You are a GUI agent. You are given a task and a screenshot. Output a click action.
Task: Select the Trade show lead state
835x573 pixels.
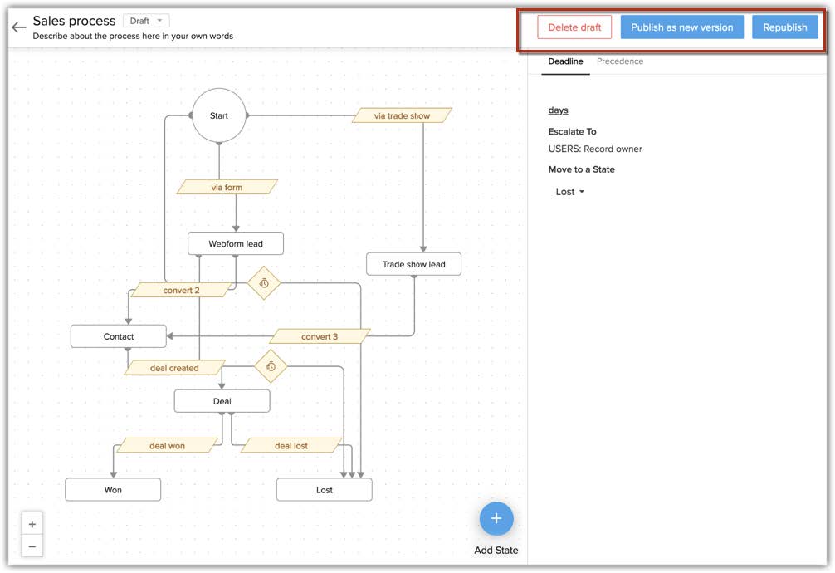(x=413, y=265)
